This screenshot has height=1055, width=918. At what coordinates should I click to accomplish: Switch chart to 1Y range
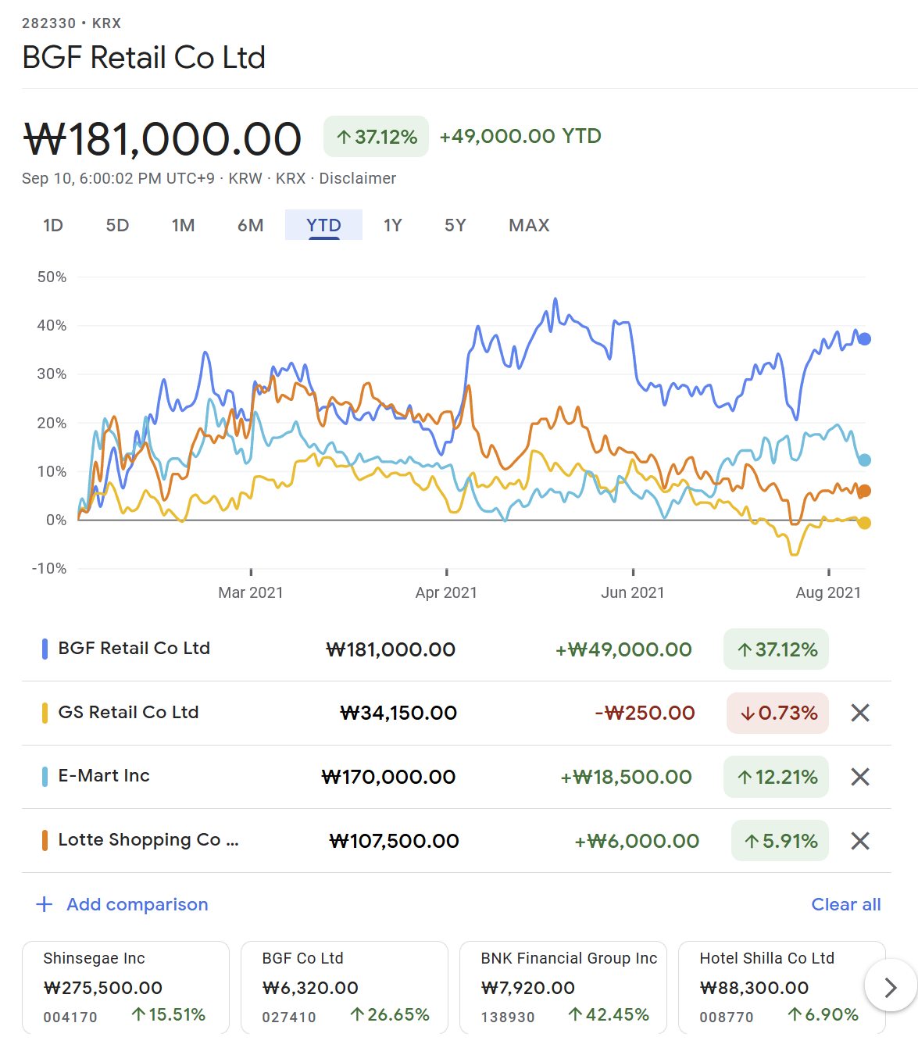coord(392,225)
